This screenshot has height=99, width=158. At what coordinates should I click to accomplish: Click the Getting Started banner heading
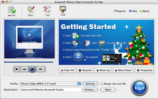88,27
